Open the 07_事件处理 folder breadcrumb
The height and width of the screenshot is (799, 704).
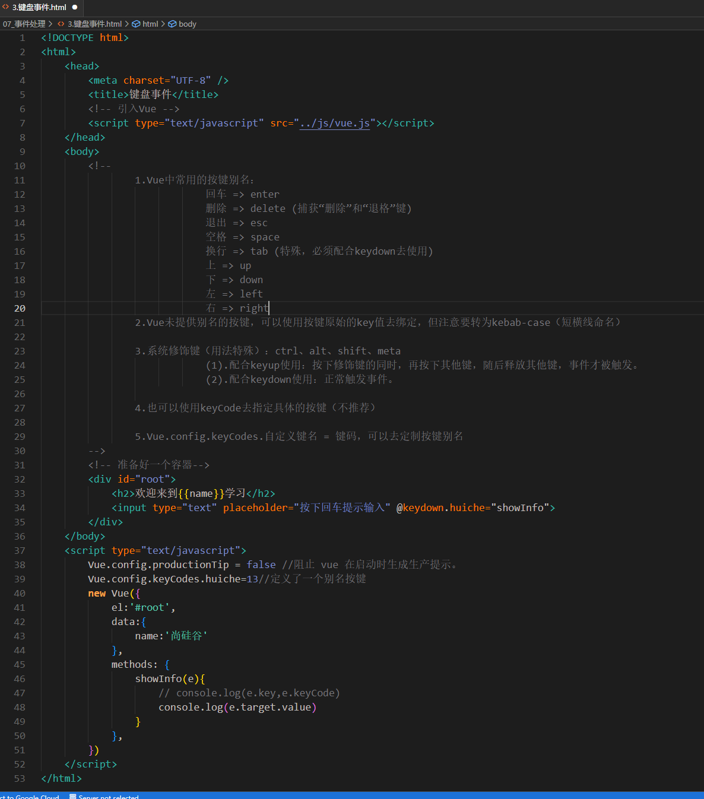[24, 24]
